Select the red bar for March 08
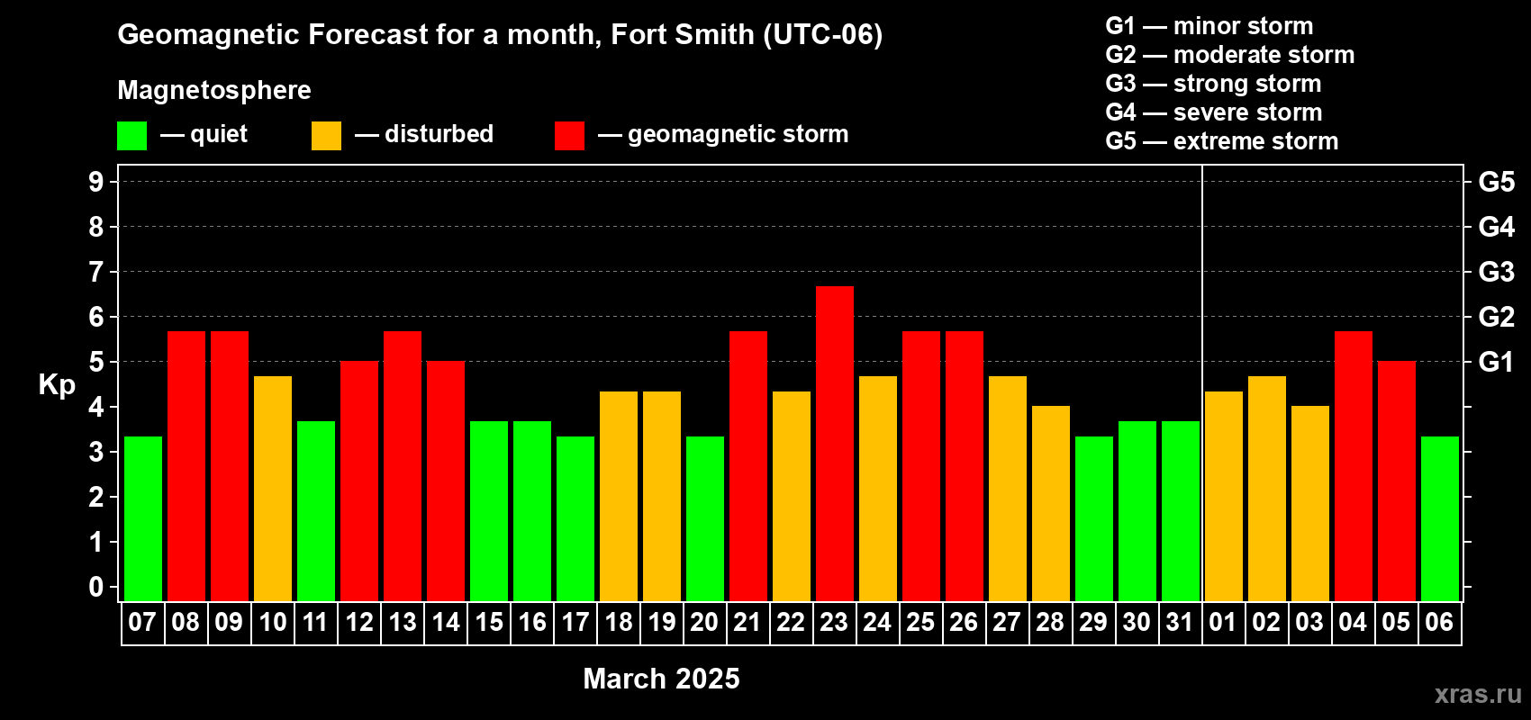Image resolution: width=1531 pixels, height=720 pixels. [186, 466]
